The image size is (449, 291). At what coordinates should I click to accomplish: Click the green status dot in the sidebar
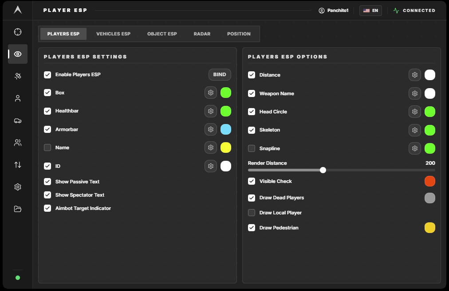(18, 278)
